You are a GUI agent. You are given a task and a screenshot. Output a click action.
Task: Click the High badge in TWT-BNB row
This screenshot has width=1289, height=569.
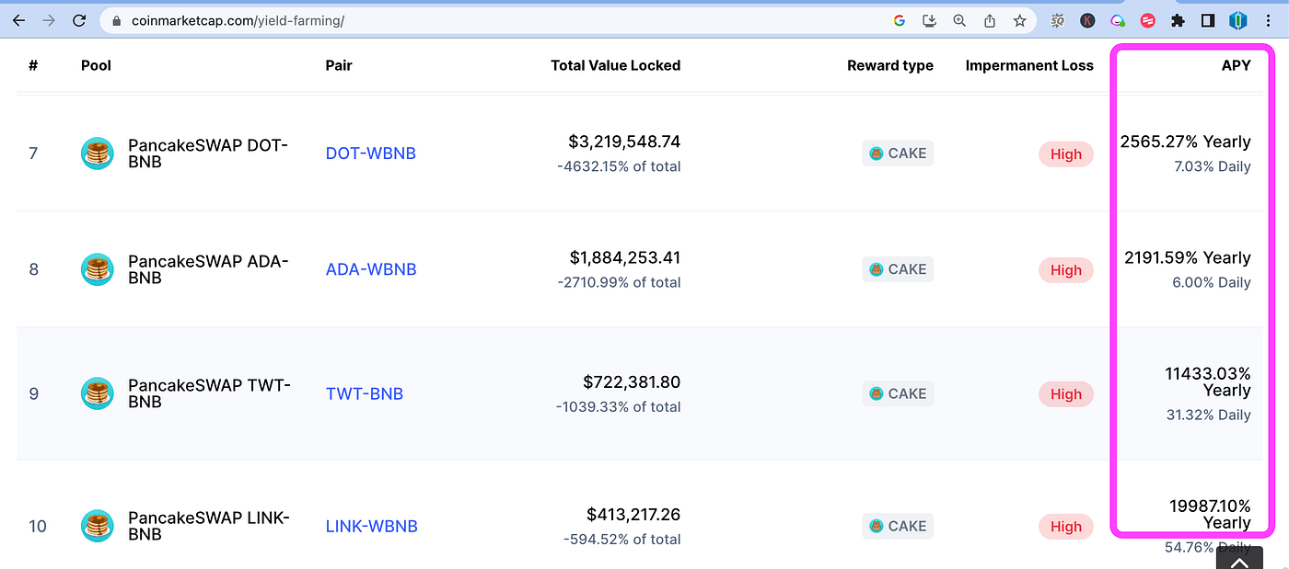[x=1066, y=394]
